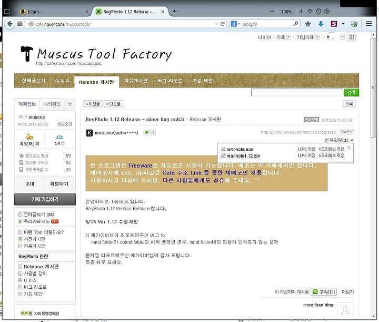Screen dimensions: 379x322
Task: Open the 카페 dropdown in top bar
Action: pos(288,37)
